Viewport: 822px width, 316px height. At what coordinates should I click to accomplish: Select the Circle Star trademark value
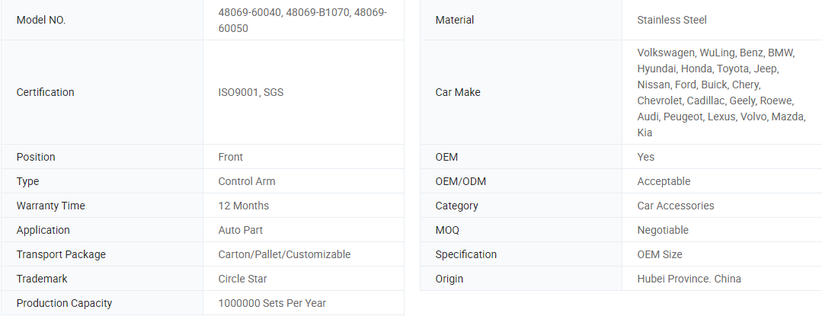pos(242,279)
